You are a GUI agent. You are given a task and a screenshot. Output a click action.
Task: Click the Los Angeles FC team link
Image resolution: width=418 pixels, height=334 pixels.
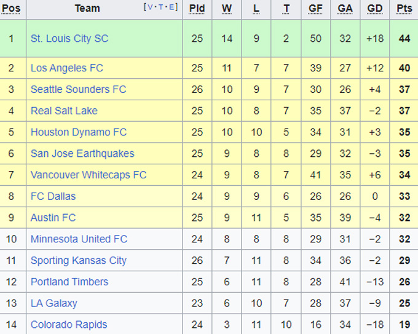point(67,68)
